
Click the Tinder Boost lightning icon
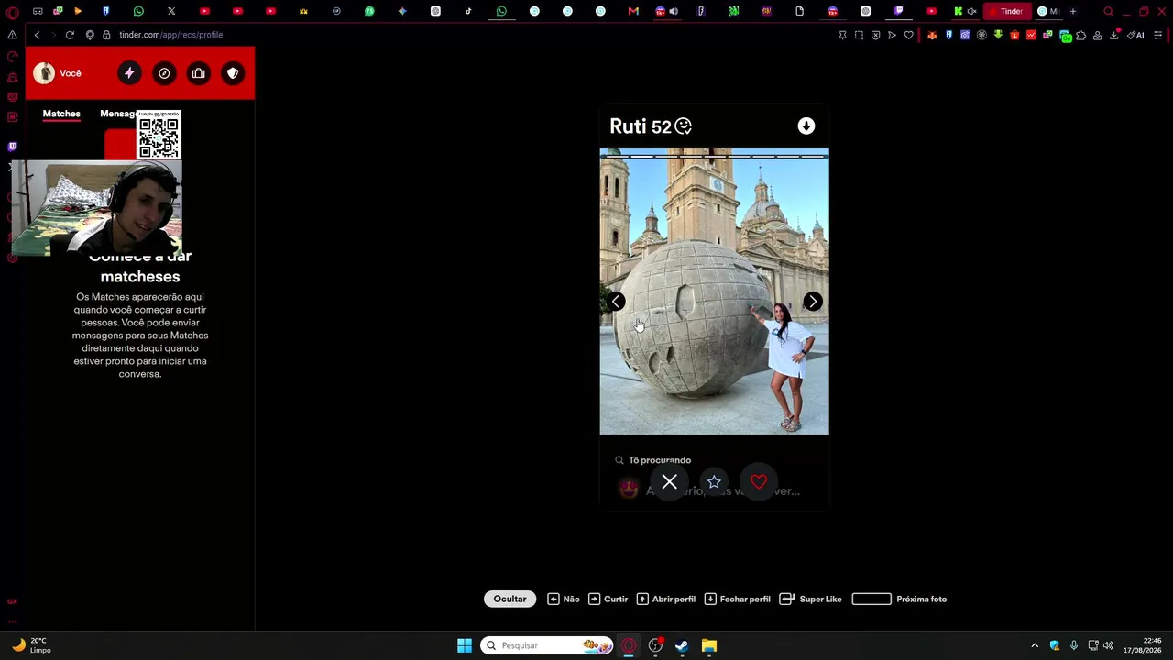coord(129,73)
